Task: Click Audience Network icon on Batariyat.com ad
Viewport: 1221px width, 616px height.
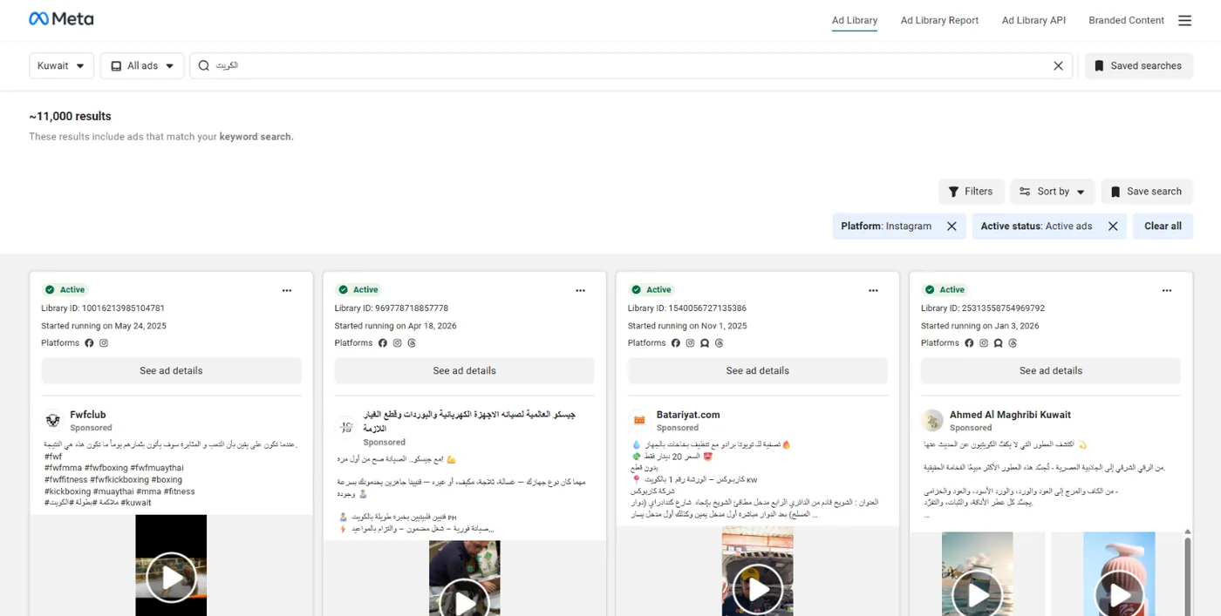Action: (x=705, y=343)
